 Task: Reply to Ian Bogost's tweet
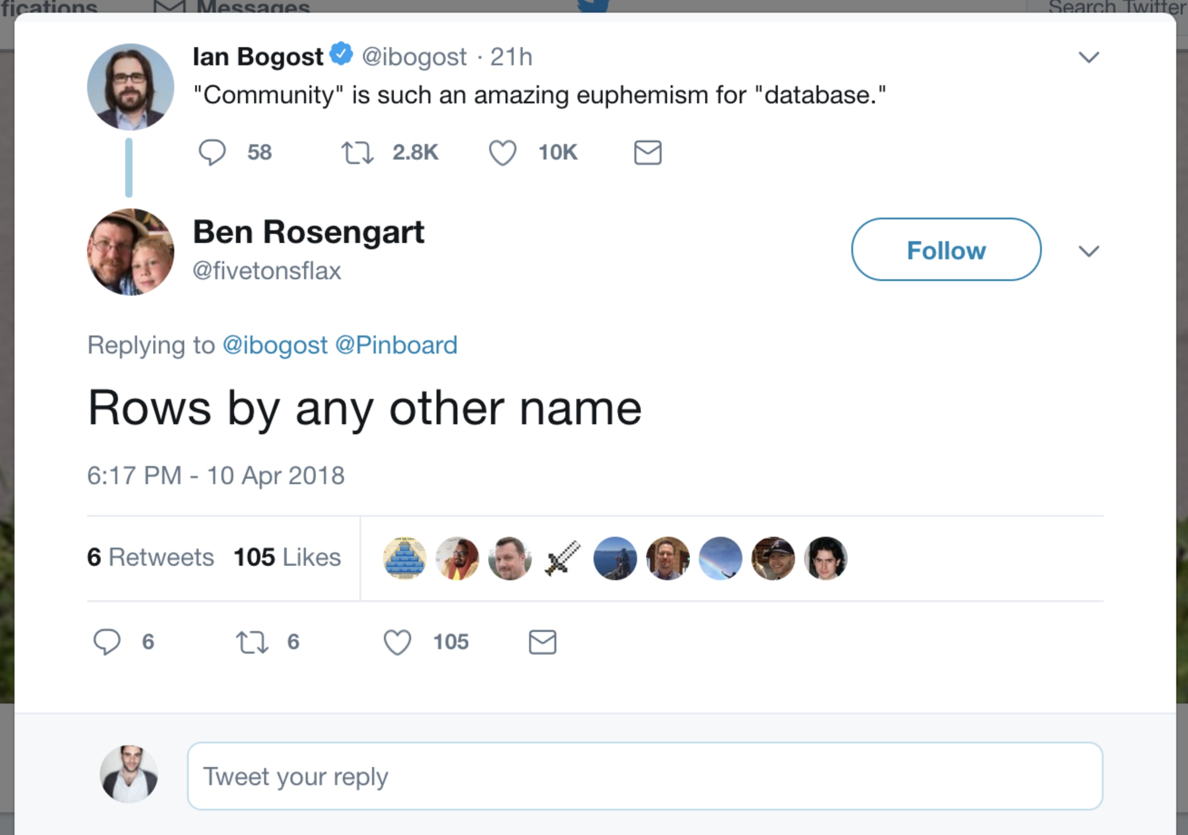212,152
